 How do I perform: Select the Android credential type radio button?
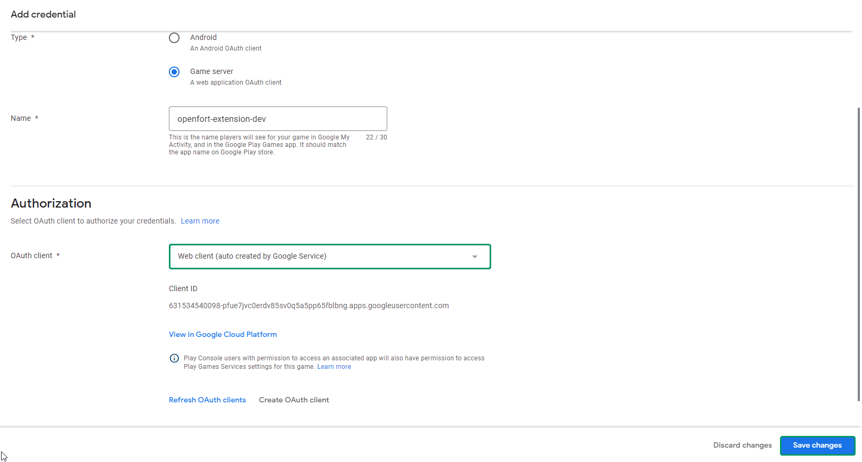click(174, 38)
